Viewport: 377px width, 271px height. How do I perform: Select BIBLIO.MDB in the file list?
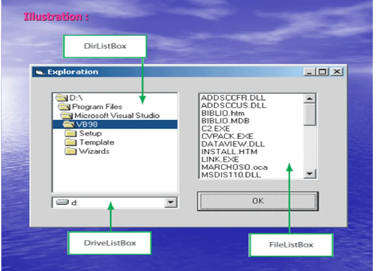225,121
